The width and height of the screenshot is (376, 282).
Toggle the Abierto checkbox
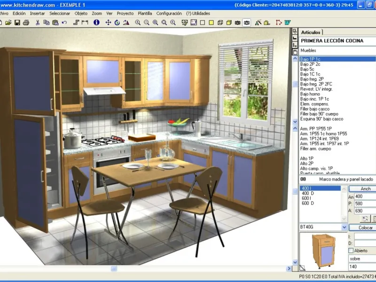351,251
